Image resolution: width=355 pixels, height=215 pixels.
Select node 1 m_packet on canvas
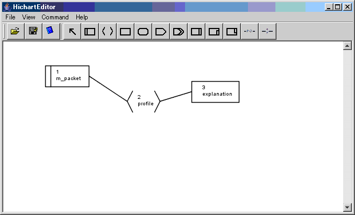click(x=67, y=76)
